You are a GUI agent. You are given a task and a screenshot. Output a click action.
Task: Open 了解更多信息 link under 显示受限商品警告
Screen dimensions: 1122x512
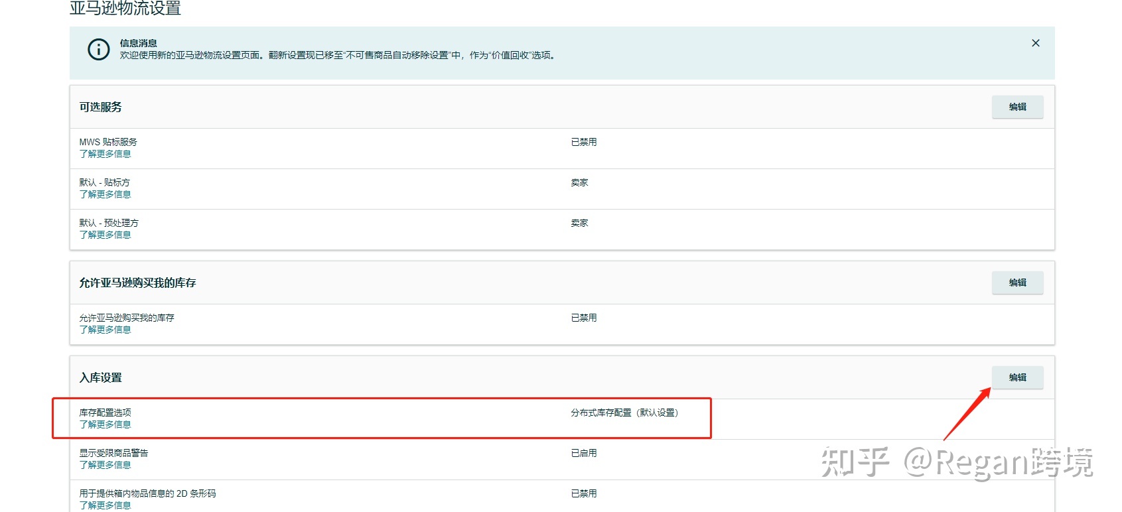[105, 465]
